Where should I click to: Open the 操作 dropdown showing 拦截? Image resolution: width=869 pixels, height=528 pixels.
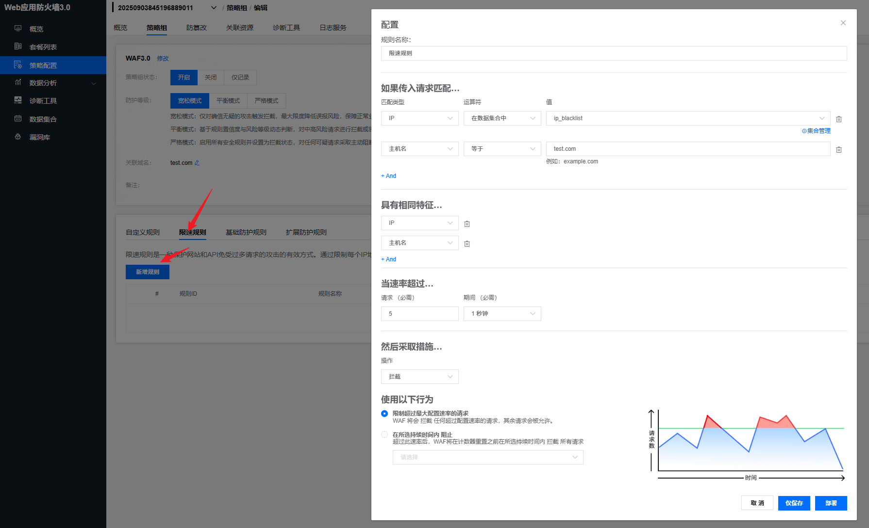(x=419, y=377)
